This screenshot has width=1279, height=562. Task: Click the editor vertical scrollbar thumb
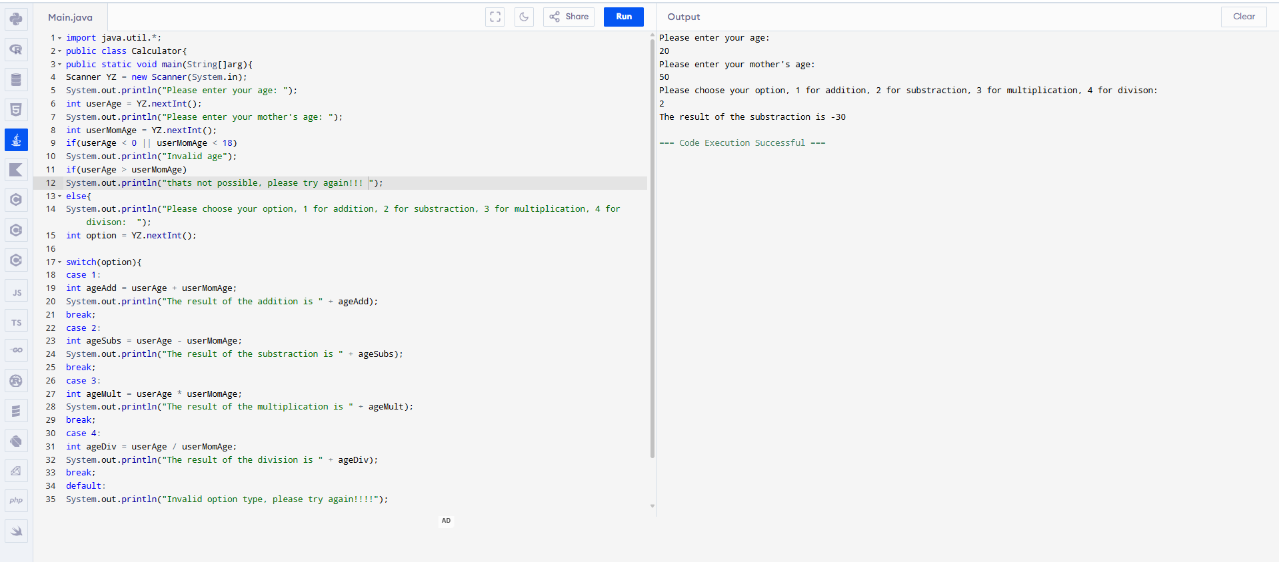(652, 249)
